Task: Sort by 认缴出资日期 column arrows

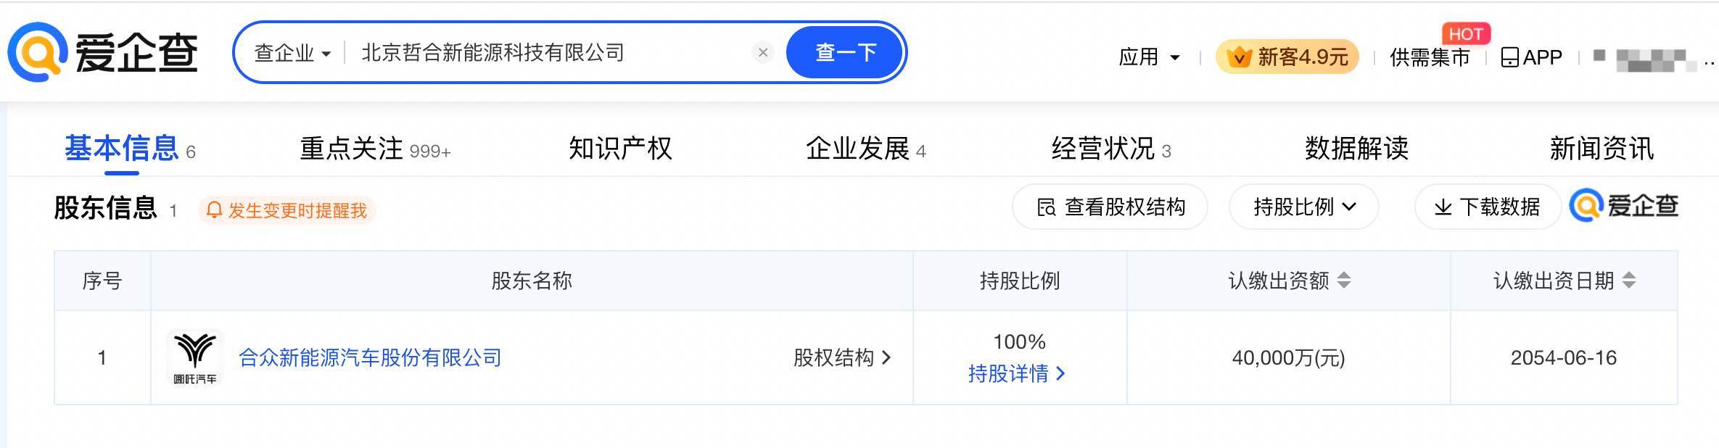Action: click(1629, 281)
